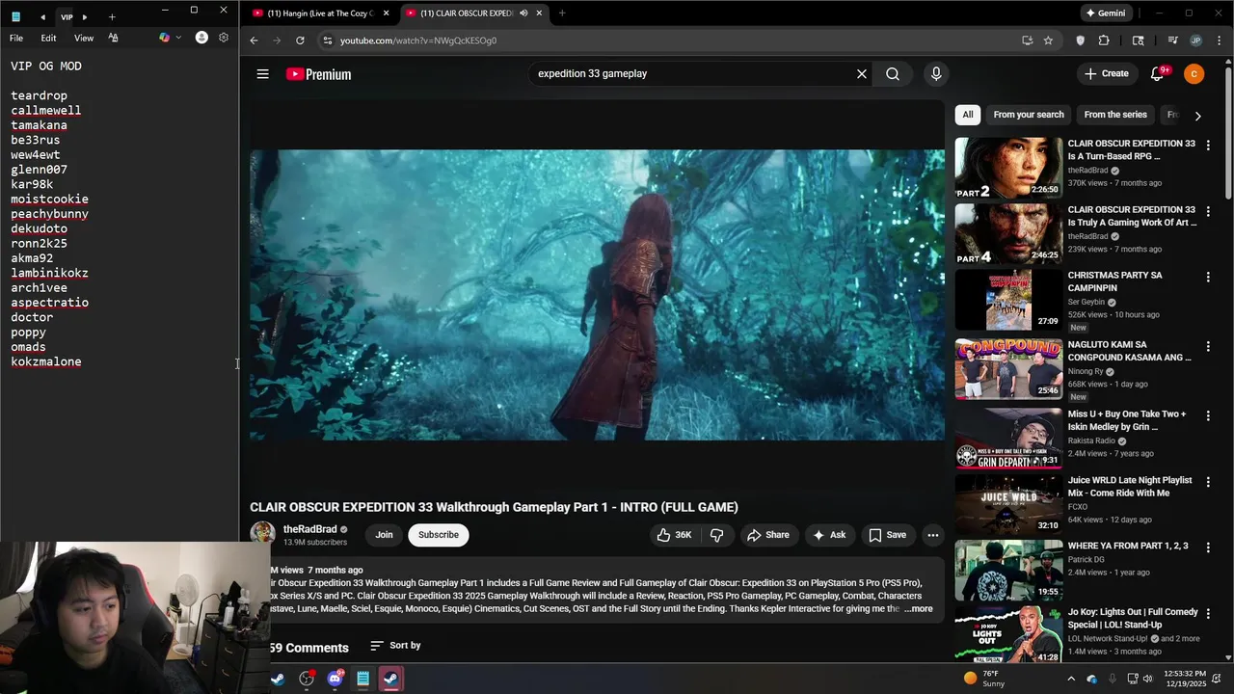The width and height of the screenshot is (1234, 694).
Task: Share the video with Share button
Action: [768, 535]
